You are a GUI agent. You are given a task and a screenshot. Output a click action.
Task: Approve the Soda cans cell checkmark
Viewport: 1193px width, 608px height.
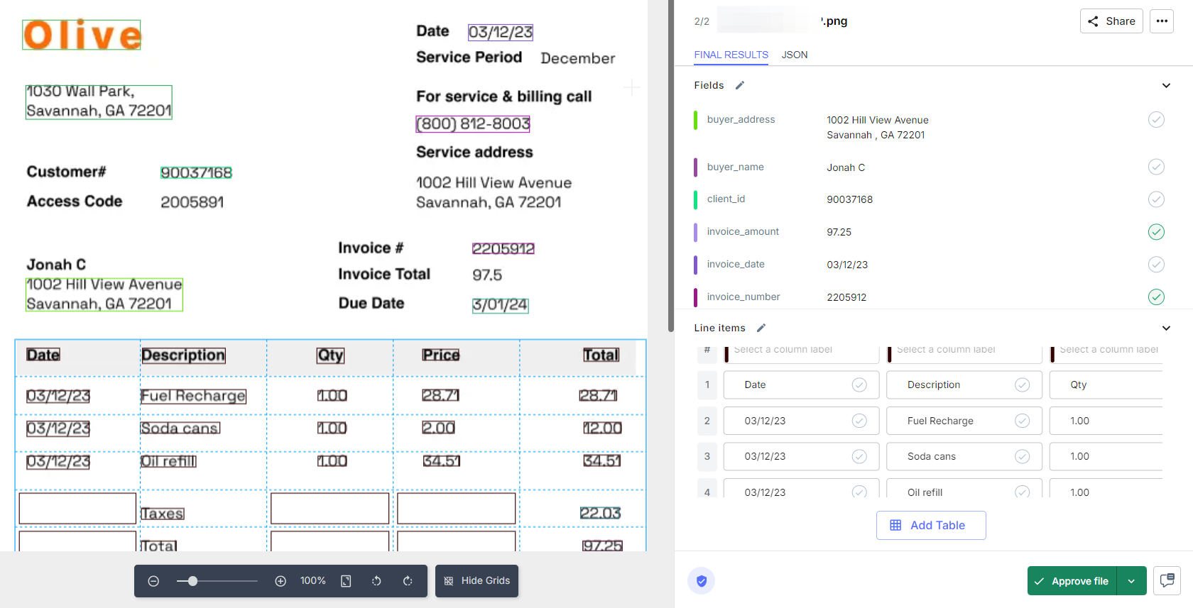coord(1022,456)
